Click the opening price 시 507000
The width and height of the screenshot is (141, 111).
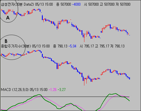(x=91, y=4)
